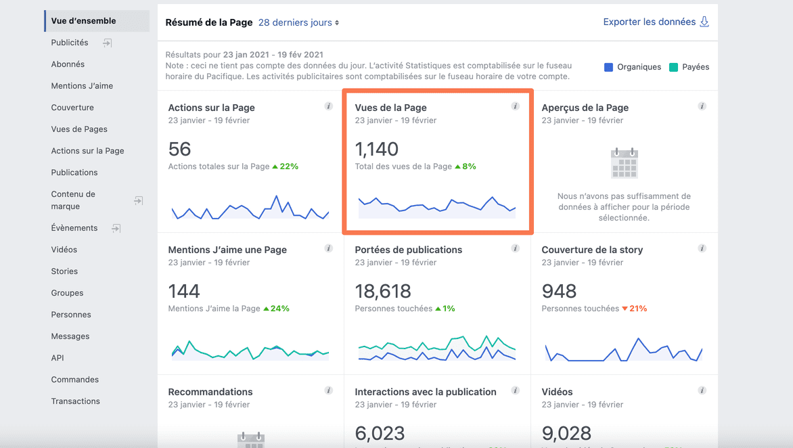Click the 1,140 total page views value
The width and height of the screenshot is (793, 448).
(377, 149)
